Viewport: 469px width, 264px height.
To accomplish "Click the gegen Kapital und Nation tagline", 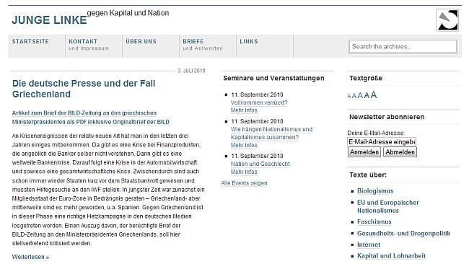I will coord(128,13).
